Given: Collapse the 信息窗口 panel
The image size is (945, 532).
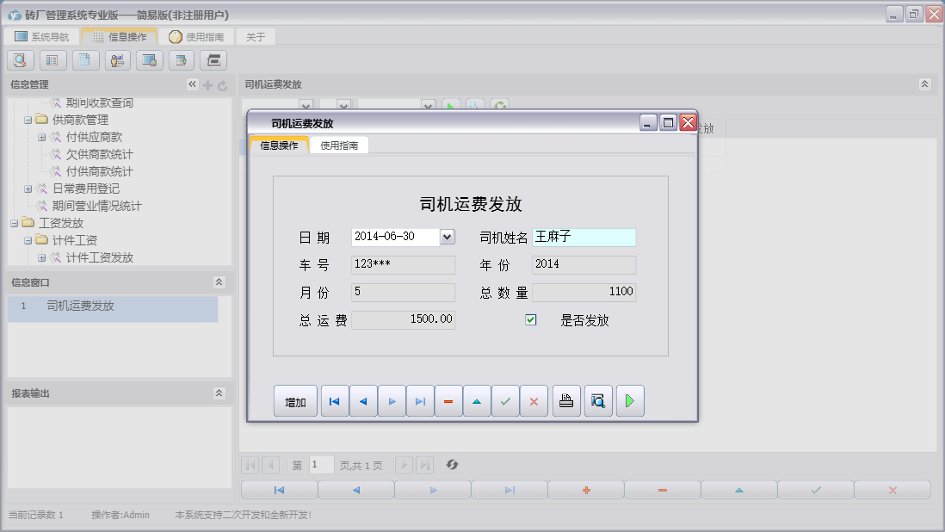Looking at the screenshot, I should point(219,282).
